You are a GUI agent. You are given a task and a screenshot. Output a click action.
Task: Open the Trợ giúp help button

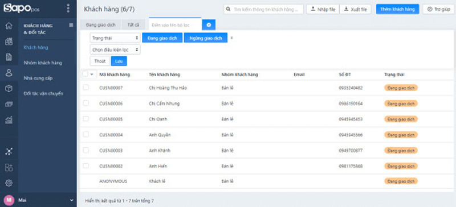pos(438,9)
